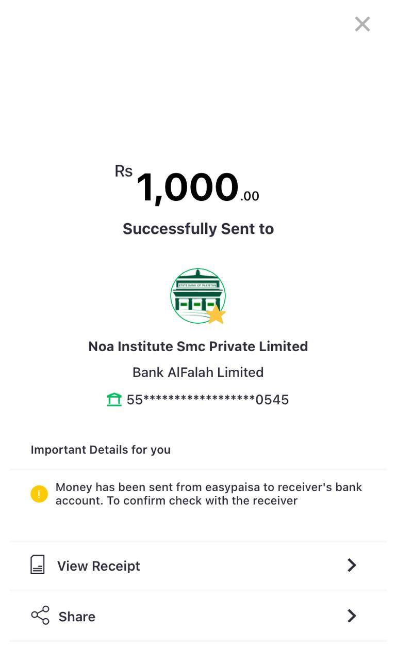Click the .00 decimal part of amount

250,196
